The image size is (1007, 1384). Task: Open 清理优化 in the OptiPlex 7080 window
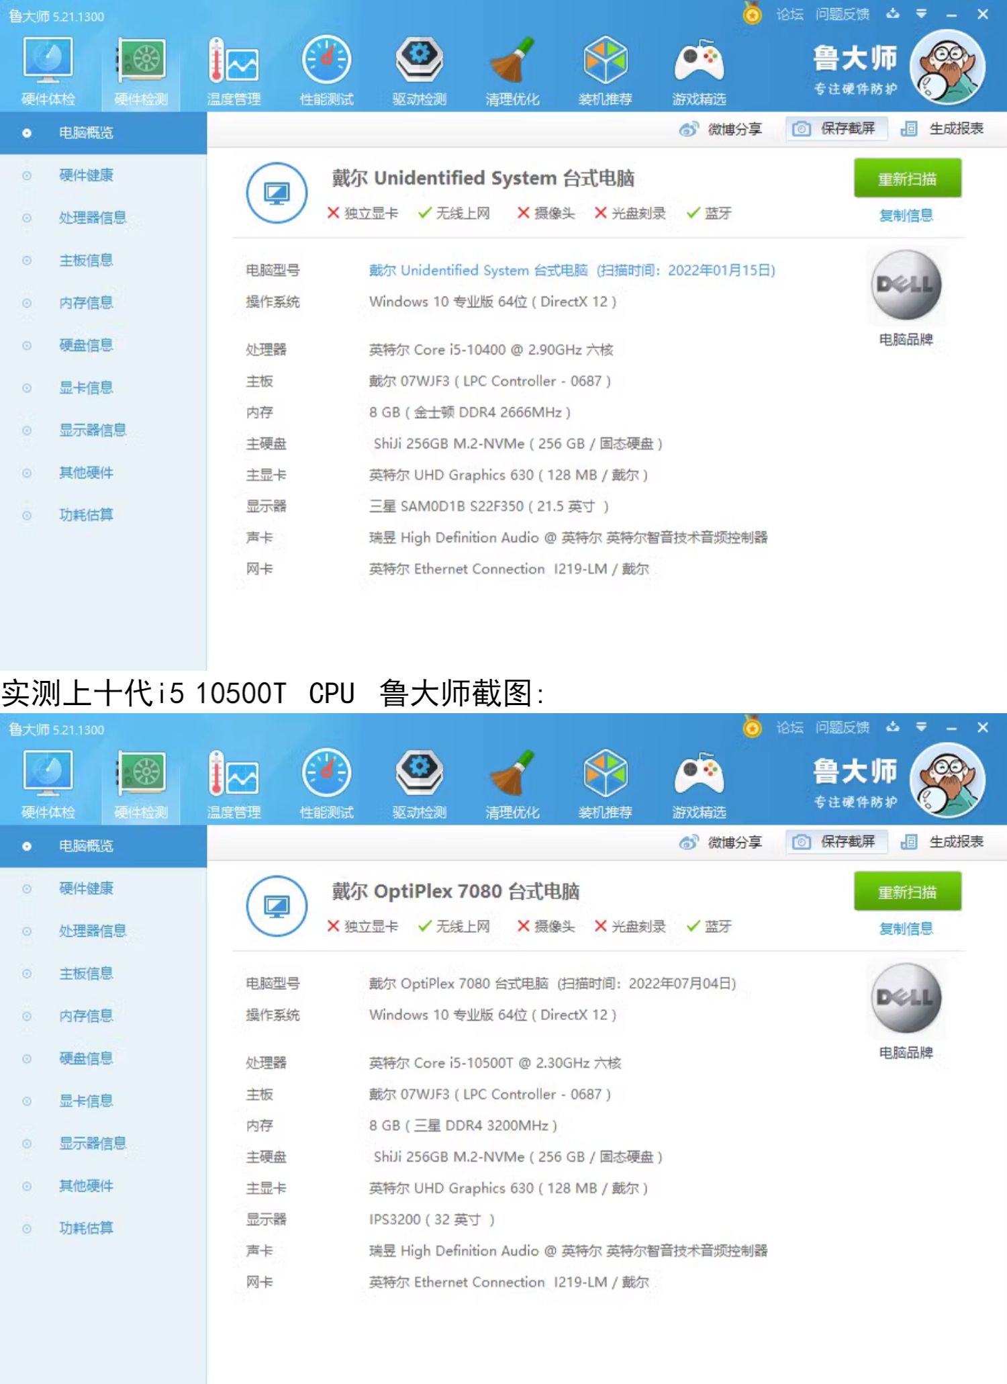512,785
